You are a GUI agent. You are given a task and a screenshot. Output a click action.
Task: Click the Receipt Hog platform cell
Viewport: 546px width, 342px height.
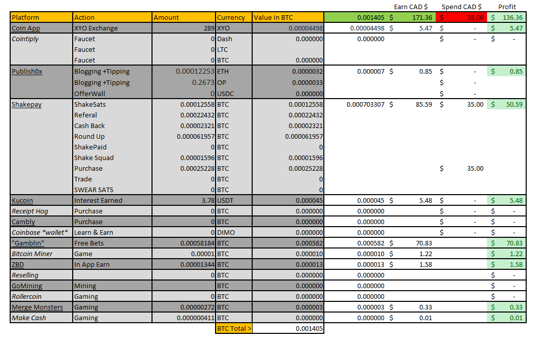click(42, 211)
